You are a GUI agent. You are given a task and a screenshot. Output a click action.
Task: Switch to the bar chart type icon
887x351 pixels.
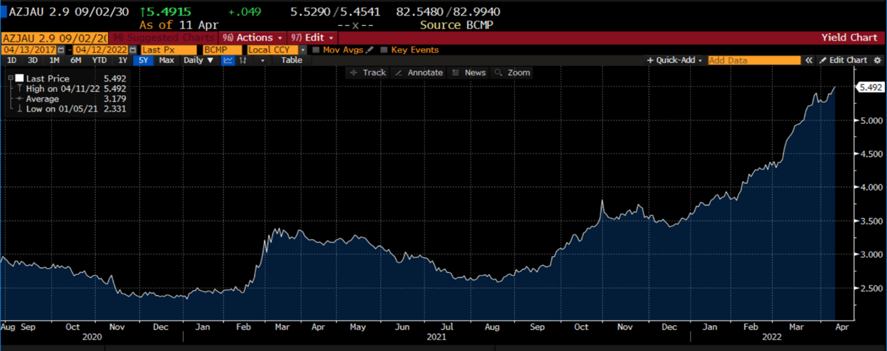pyautogui.click(x=243, y=60)
